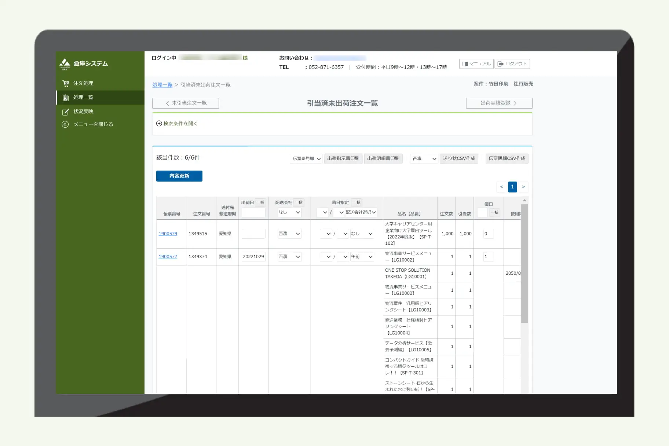Click 出荷明細書印刷 button
669x446 pixels.
pyautogui.click(x=383, y=158)
